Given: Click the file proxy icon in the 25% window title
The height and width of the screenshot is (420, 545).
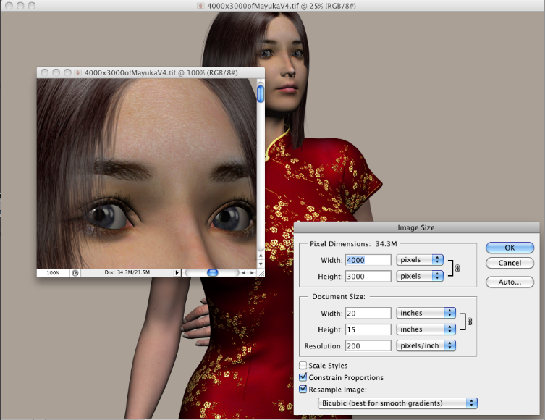Looking at the screenshot, I should (200, 6).
